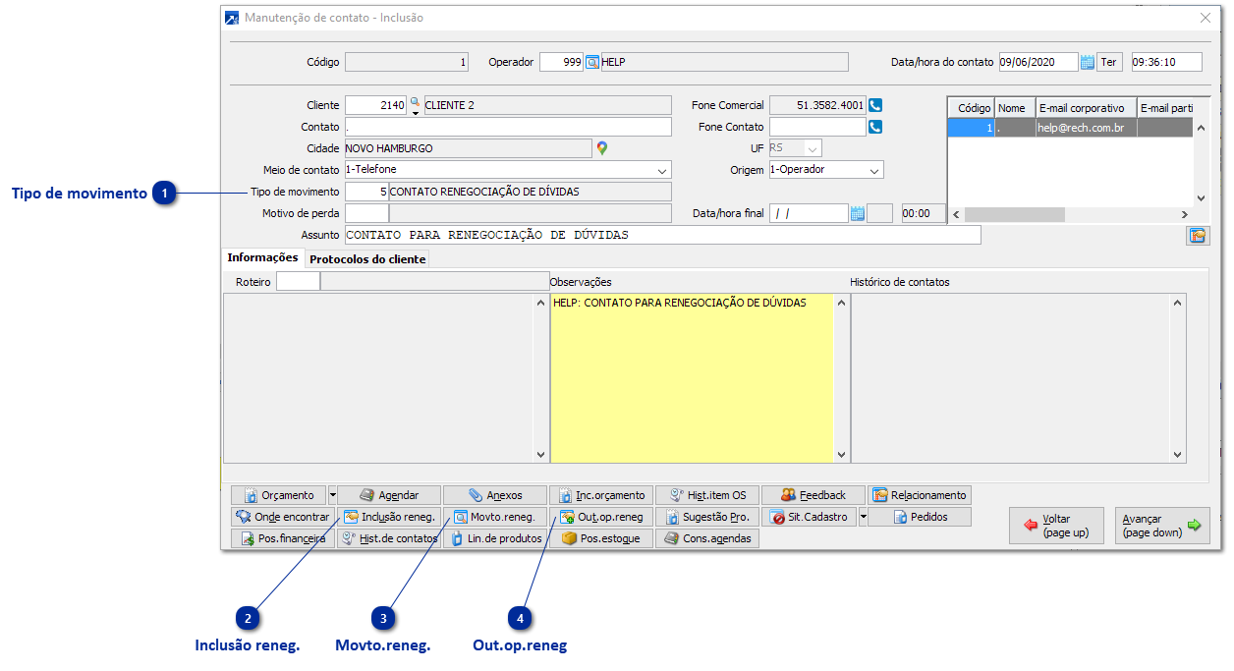Open calendar picker for Data/hora final
This screenshot has height=671, width=1234.
click(x=857, y=213)
